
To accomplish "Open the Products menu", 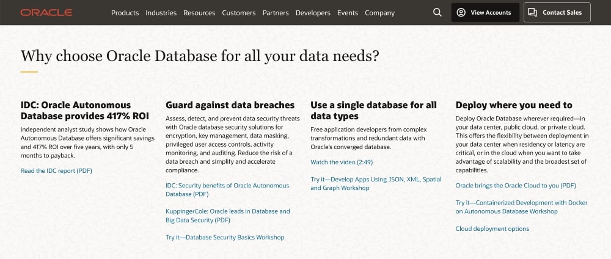I will pos(125,13).
